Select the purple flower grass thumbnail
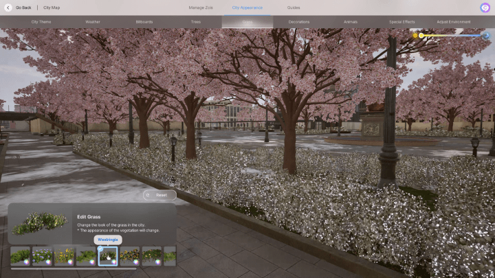 [42, 256]
